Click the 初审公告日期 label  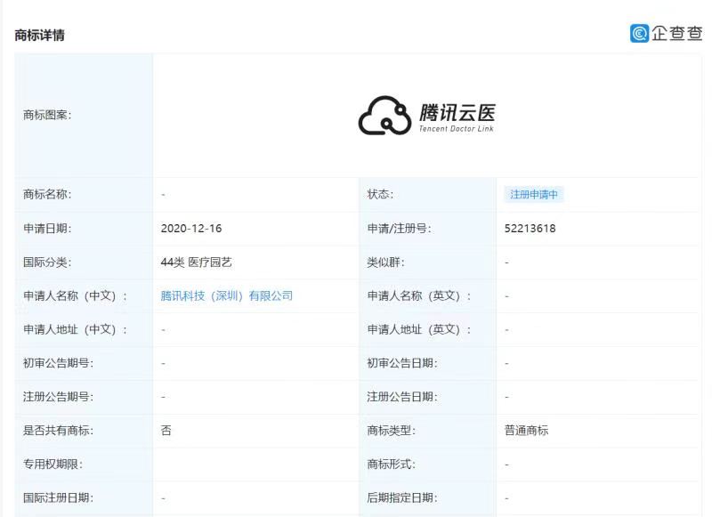click(x=402, y=363)
